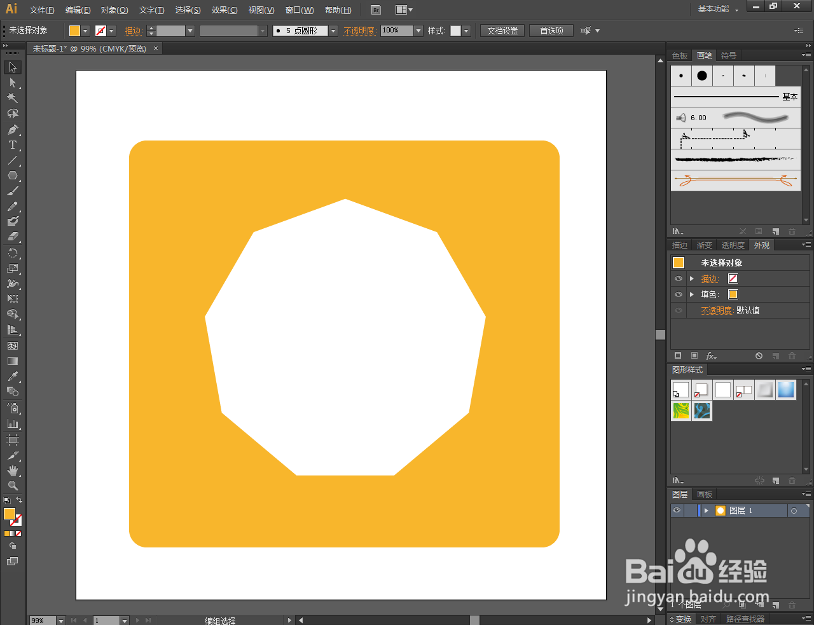
Task: Select the Pencil tool
Action: [x=13, y=206]
